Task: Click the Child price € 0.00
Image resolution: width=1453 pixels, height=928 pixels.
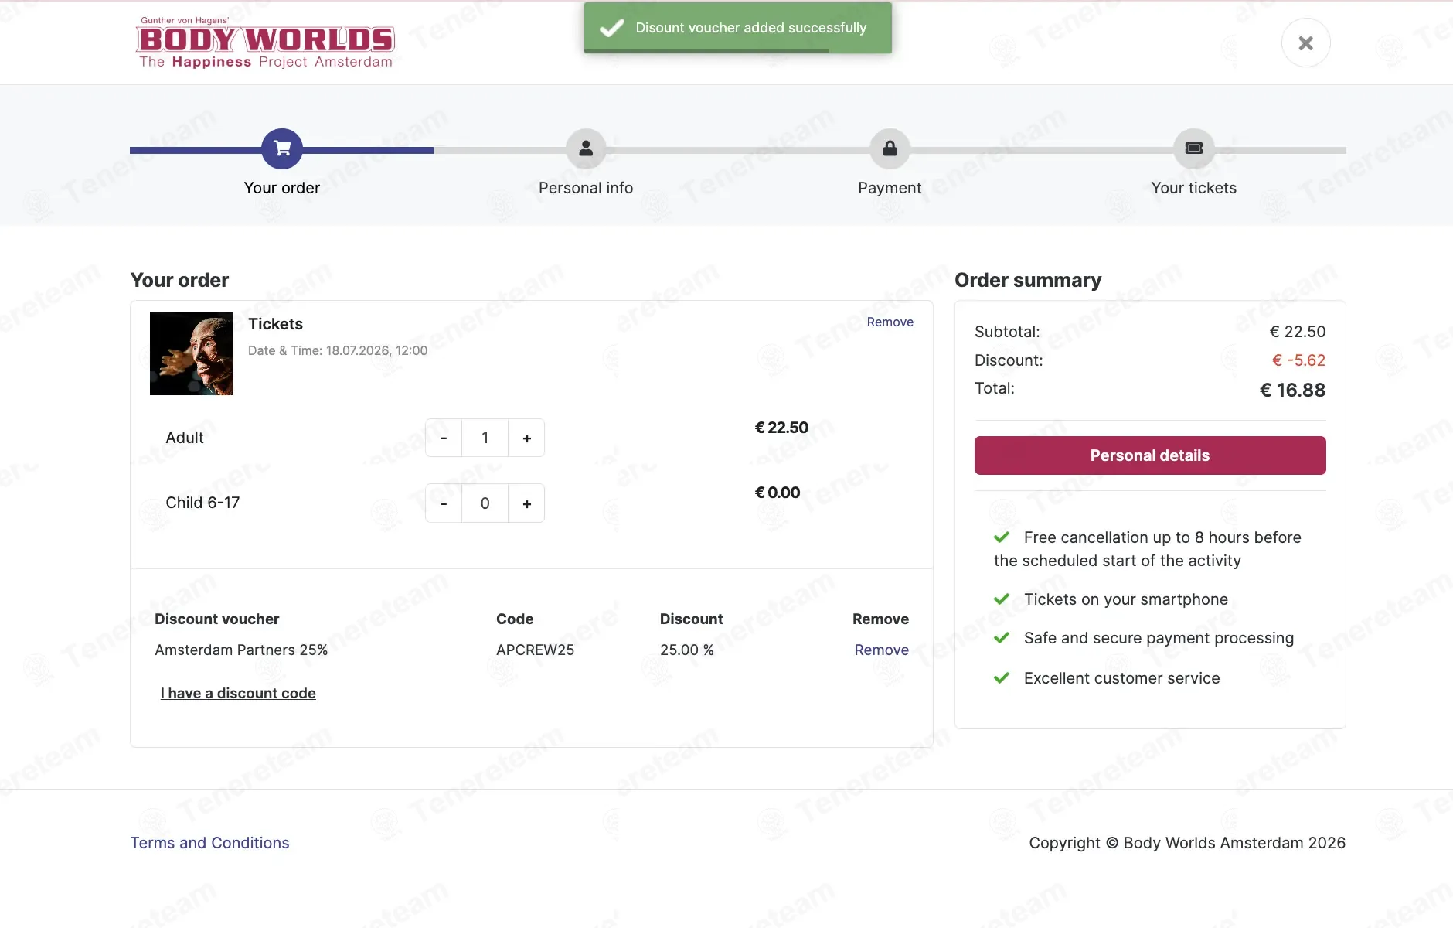Action: [777, 493]
